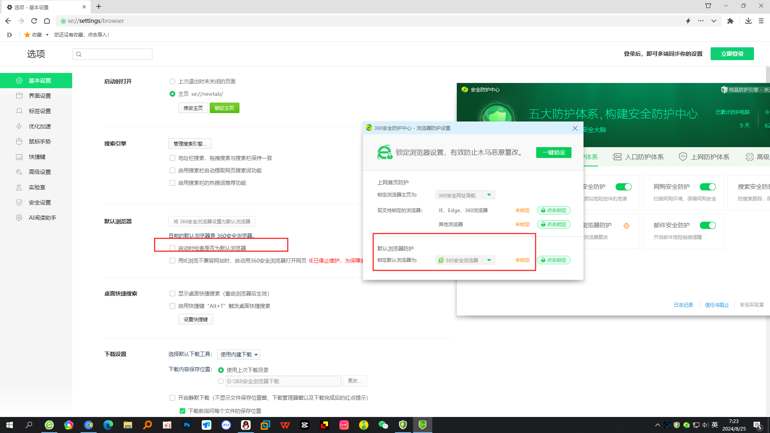The width and height of the screenshot is (770, 433).
Task: Open File Explorer from taskbar
Action: coord(128,425)
